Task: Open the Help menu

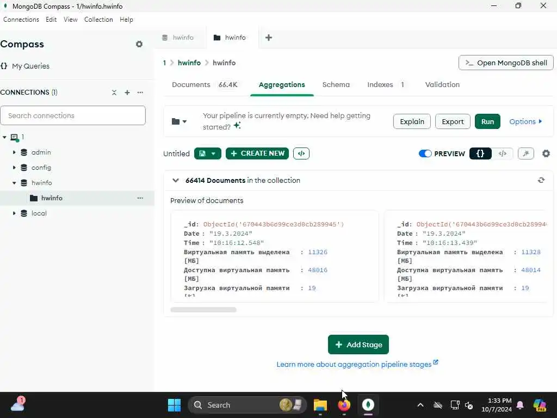Action: tap(126, 20)
